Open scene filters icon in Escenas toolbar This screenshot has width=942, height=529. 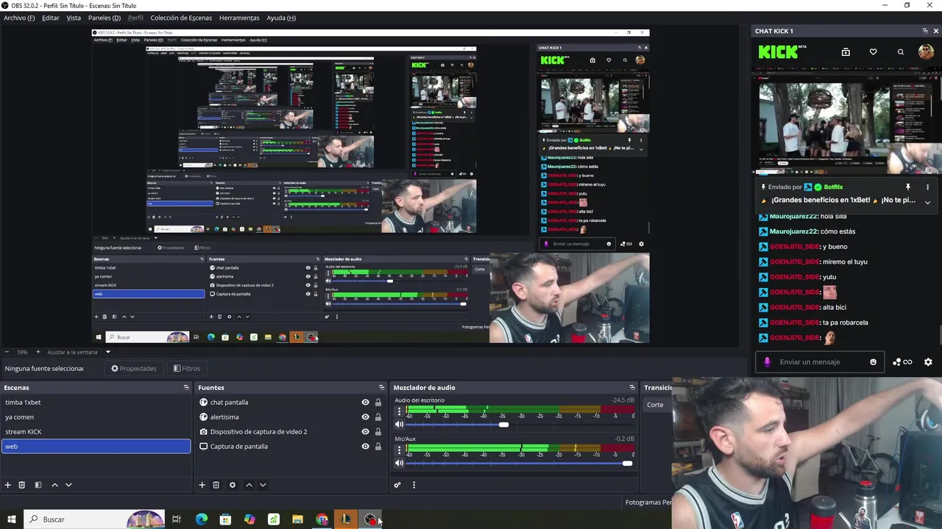pos(38,485)
